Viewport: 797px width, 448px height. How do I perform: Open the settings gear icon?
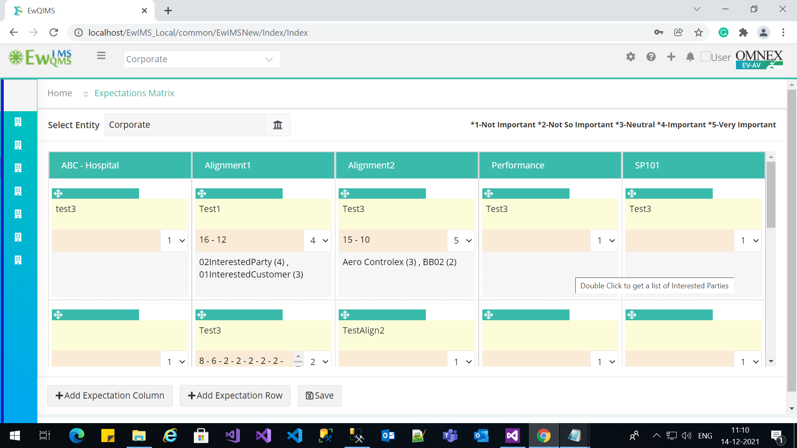[631, 57]
